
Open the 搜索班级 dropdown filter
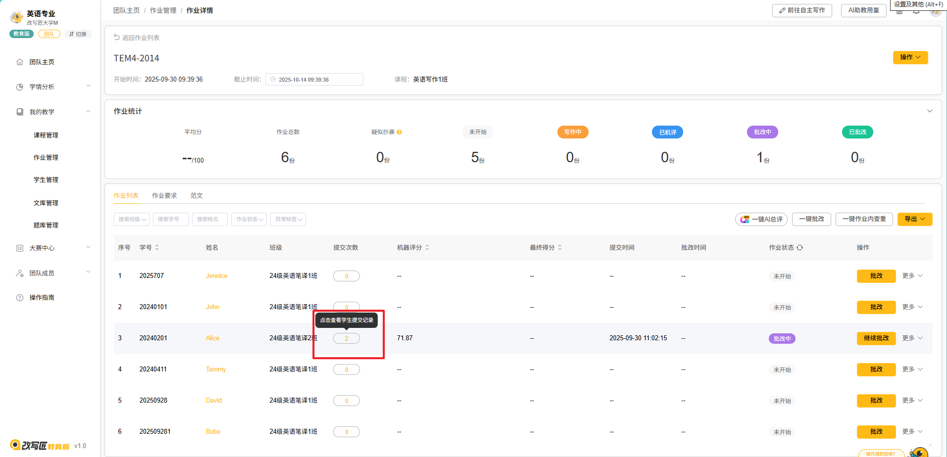[132, 220]
